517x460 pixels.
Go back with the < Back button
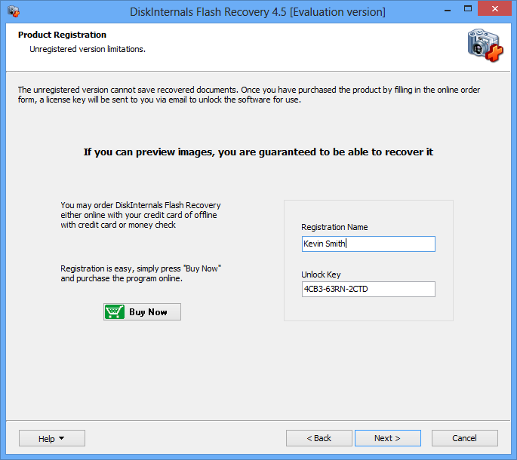point(319,438)
